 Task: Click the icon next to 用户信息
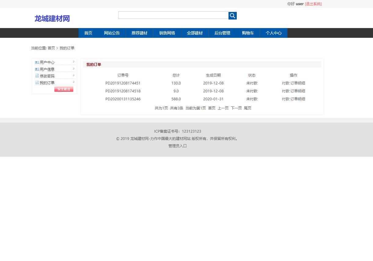[37, 69]
